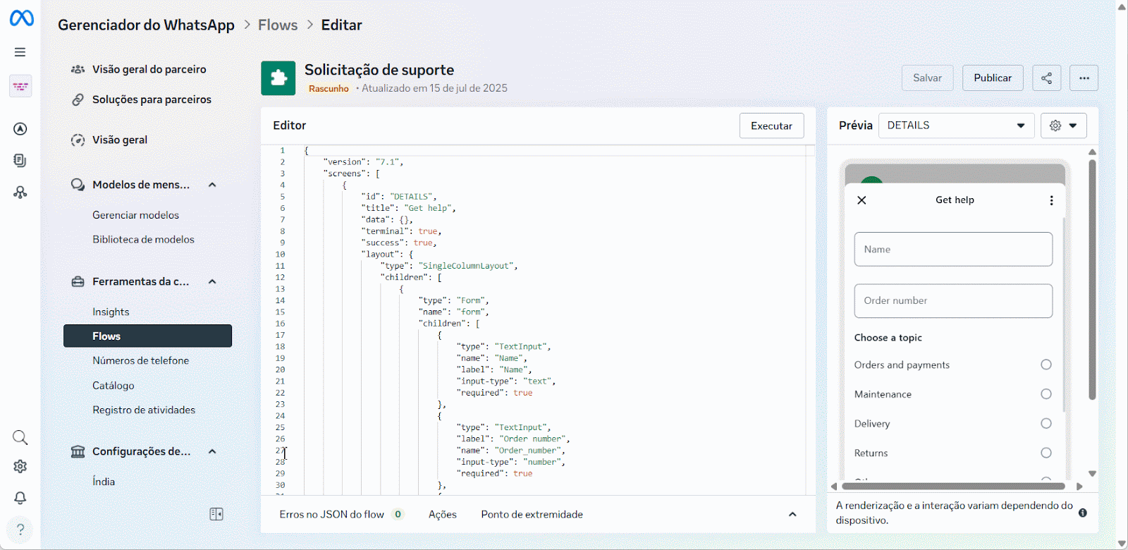Screen dimensions: 1128x550
Task: Click the preview scroll right arrow
Action: (1079, 486)
